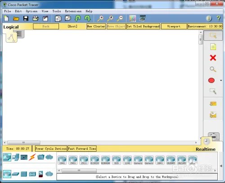225x183 pixels.
Task: Pick the 1841 router device
Action: click(x=160, y=160)
